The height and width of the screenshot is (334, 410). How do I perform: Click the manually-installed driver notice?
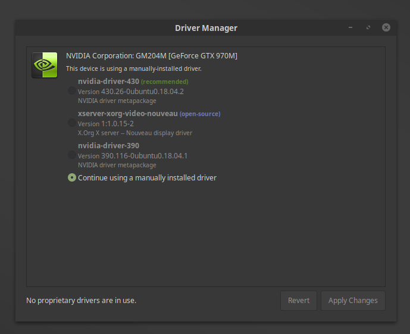pos(134,68)
